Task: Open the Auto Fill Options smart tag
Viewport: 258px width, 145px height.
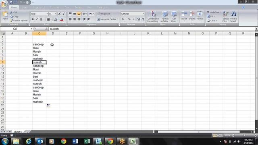Action: (48, 105)
